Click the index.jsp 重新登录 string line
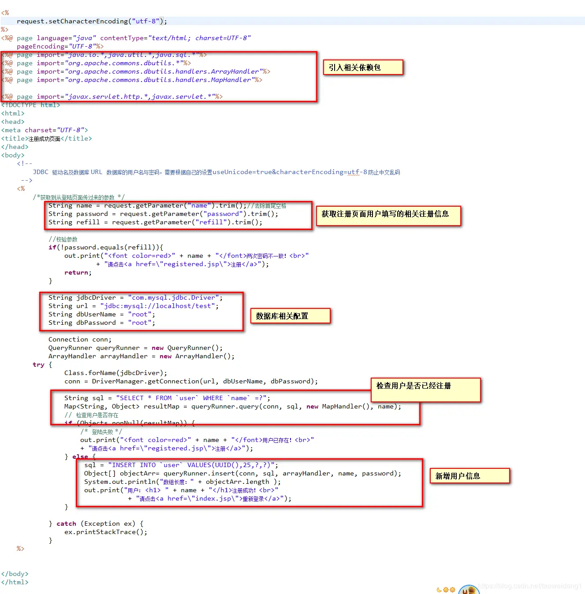This screenshot has width=585, height=594. click(x=210, y=498)
